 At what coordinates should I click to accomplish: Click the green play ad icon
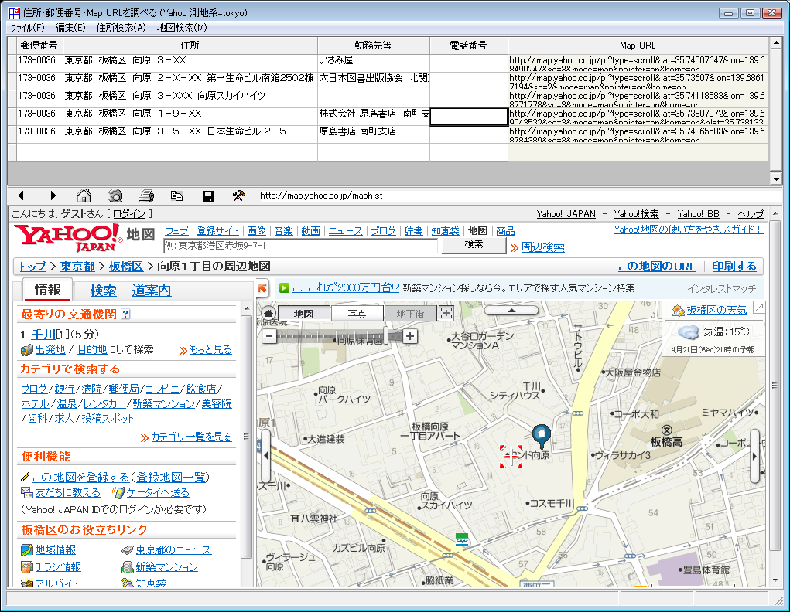284,288
